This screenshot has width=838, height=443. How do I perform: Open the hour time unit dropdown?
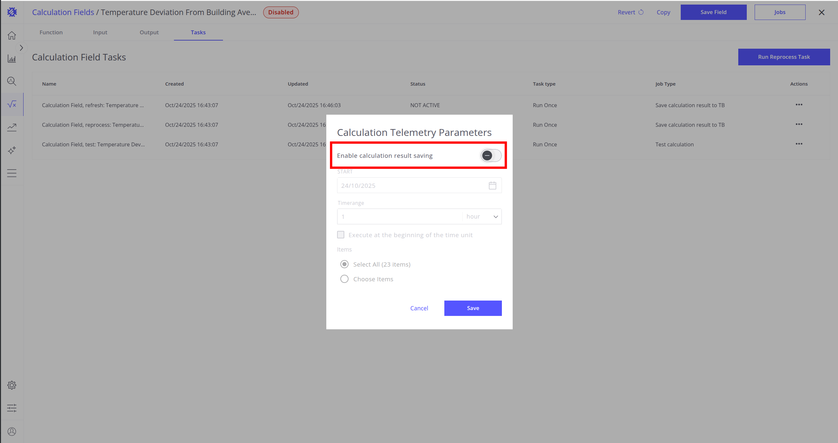point(482,217)
